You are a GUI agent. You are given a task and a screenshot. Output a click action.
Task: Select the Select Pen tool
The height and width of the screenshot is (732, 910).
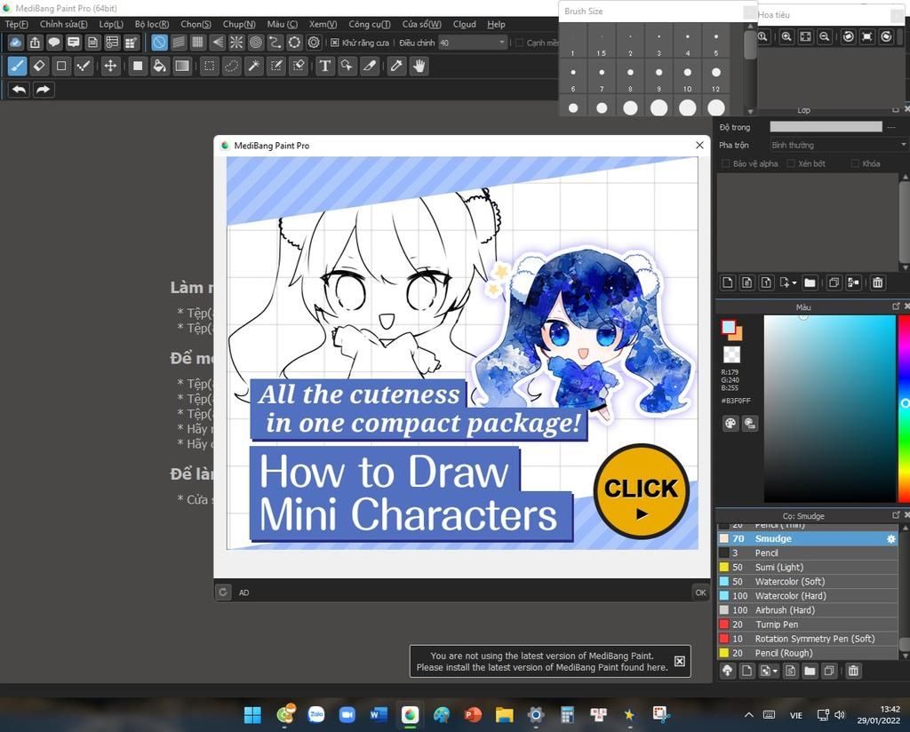click(x=276, y=66)
